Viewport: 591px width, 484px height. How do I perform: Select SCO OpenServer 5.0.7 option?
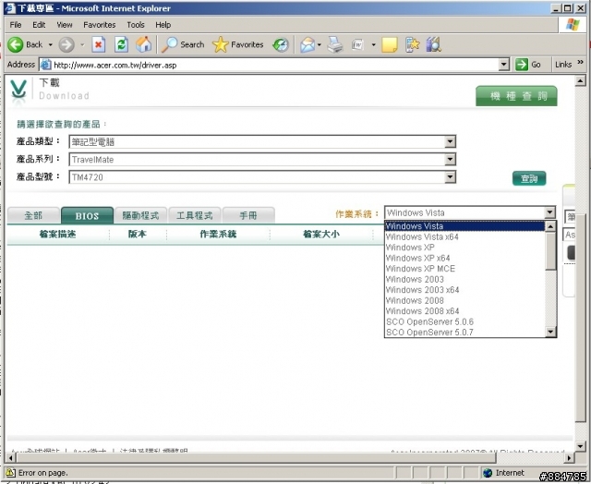pos(465,333)
